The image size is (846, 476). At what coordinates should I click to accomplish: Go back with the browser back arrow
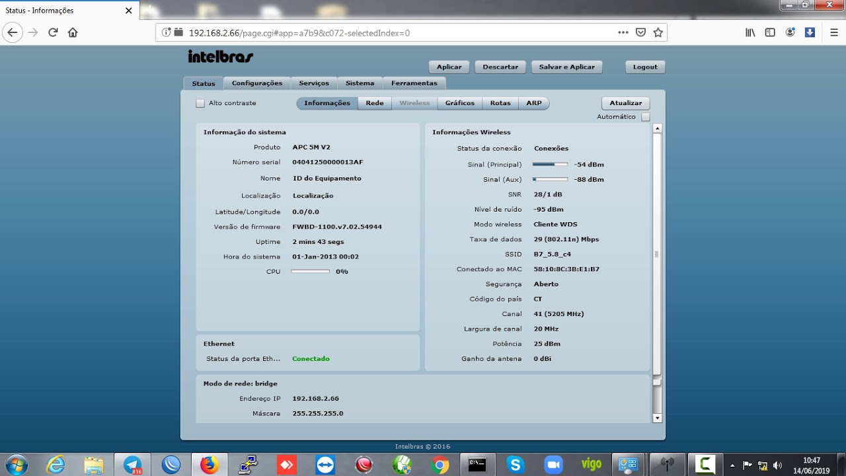[13, 32]
